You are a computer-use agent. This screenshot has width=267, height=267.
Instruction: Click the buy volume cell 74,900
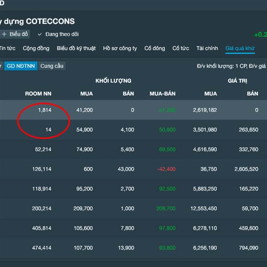(x=85, y=150)
